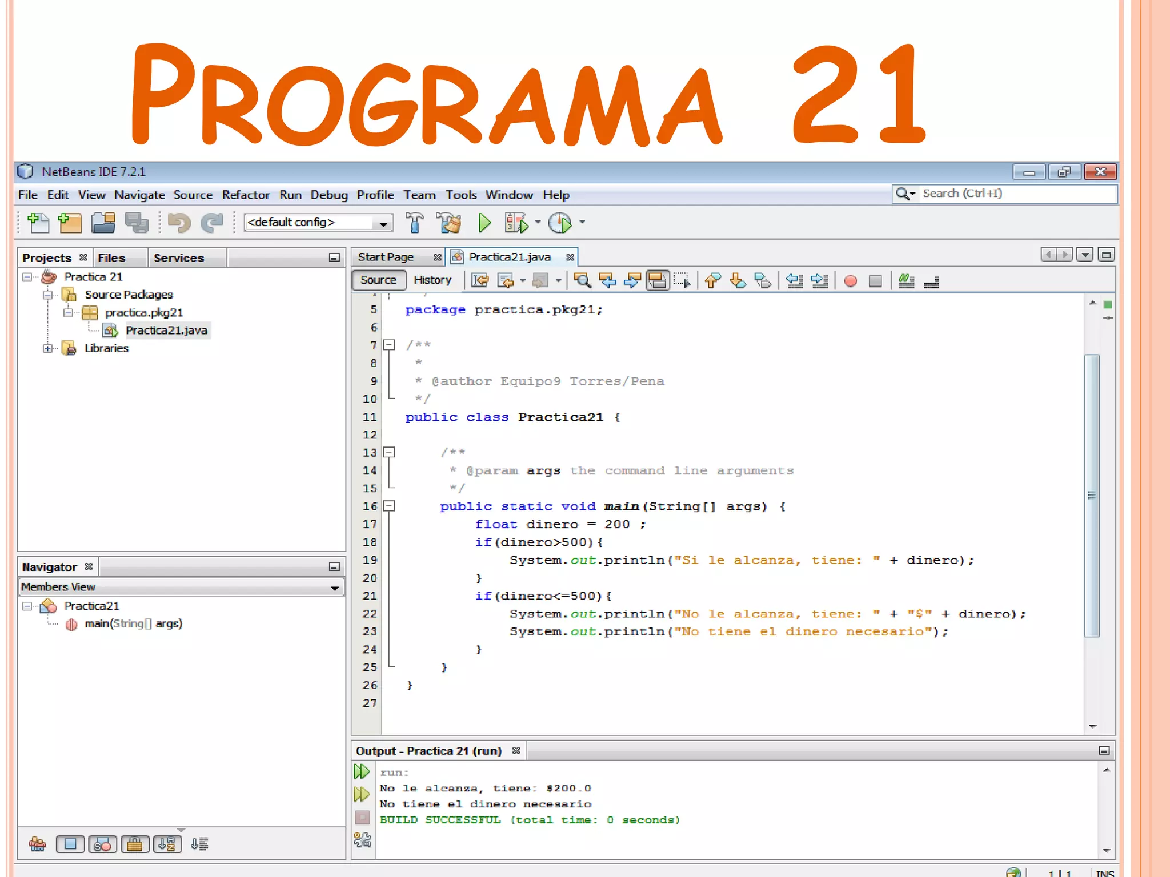Click in the Search (Ctrl+I) field

[x=1004, y=194]
